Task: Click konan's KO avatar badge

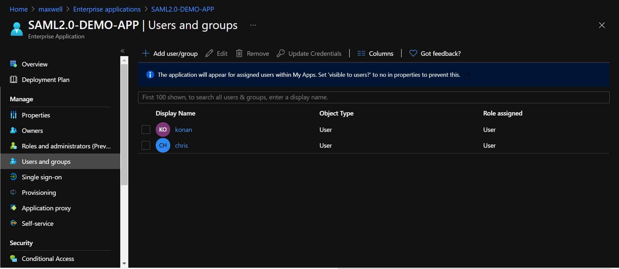Action: (x=163, y=129)
